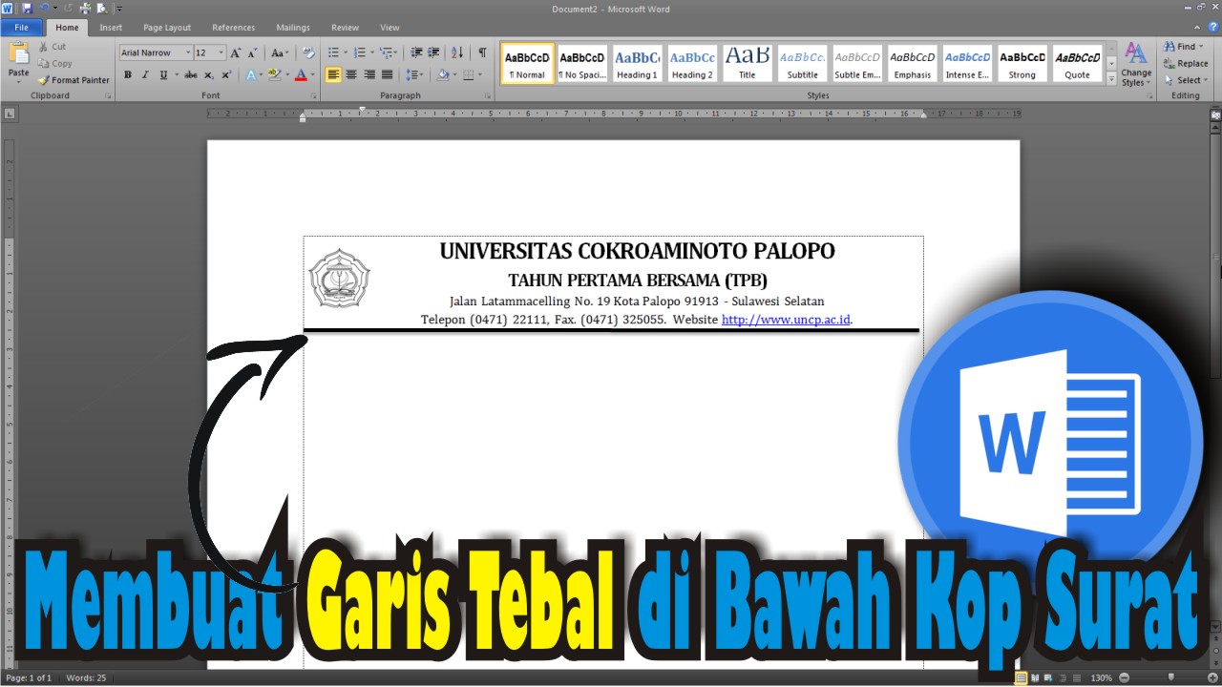Viewport: 1222px width, 687px height.
Task: Click Decrease Indent icon
Action: 416,53
